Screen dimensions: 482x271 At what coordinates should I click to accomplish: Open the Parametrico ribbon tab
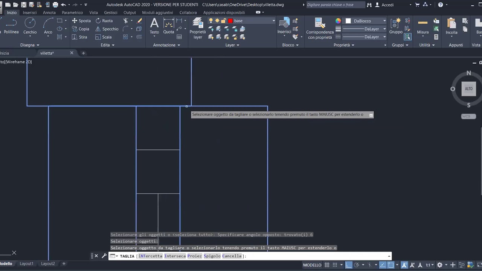72,12
